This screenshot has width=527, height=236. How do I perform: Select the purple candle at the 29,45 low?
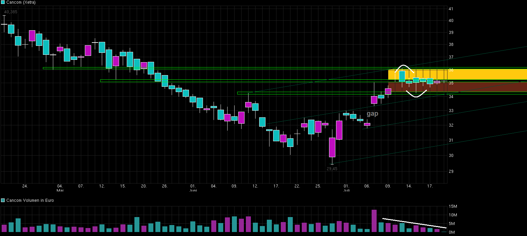pos(332,147)
